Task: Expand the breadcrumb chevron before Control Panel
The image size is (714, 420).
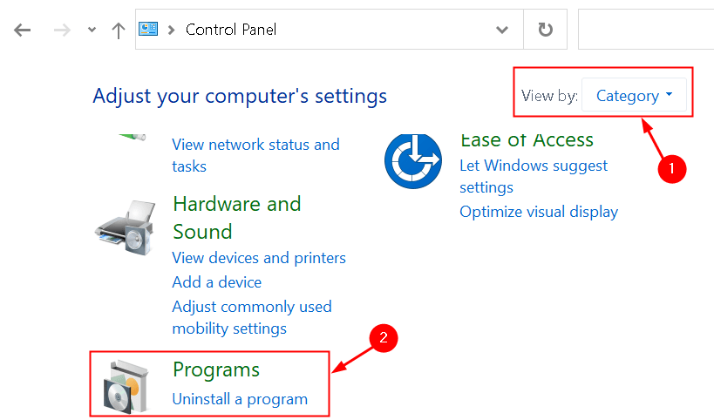Action: pos(171,30)
